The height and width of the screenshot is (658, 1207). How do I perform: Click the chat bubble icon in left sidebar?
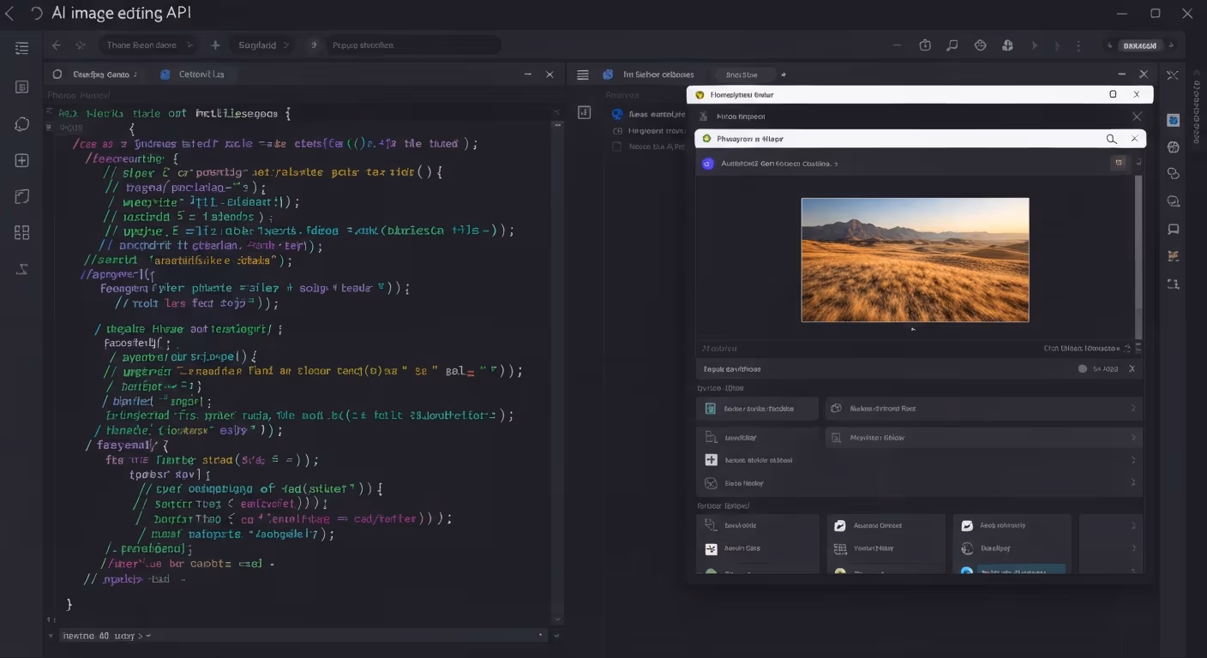point(22,124)
